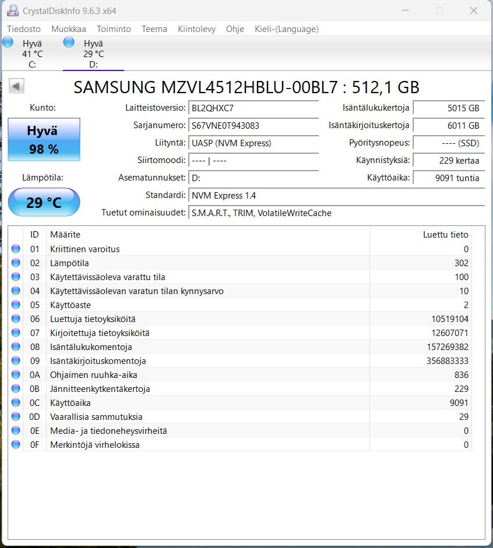Select the Ohjaimen ruuhka-aika row text

coord(93,374)
